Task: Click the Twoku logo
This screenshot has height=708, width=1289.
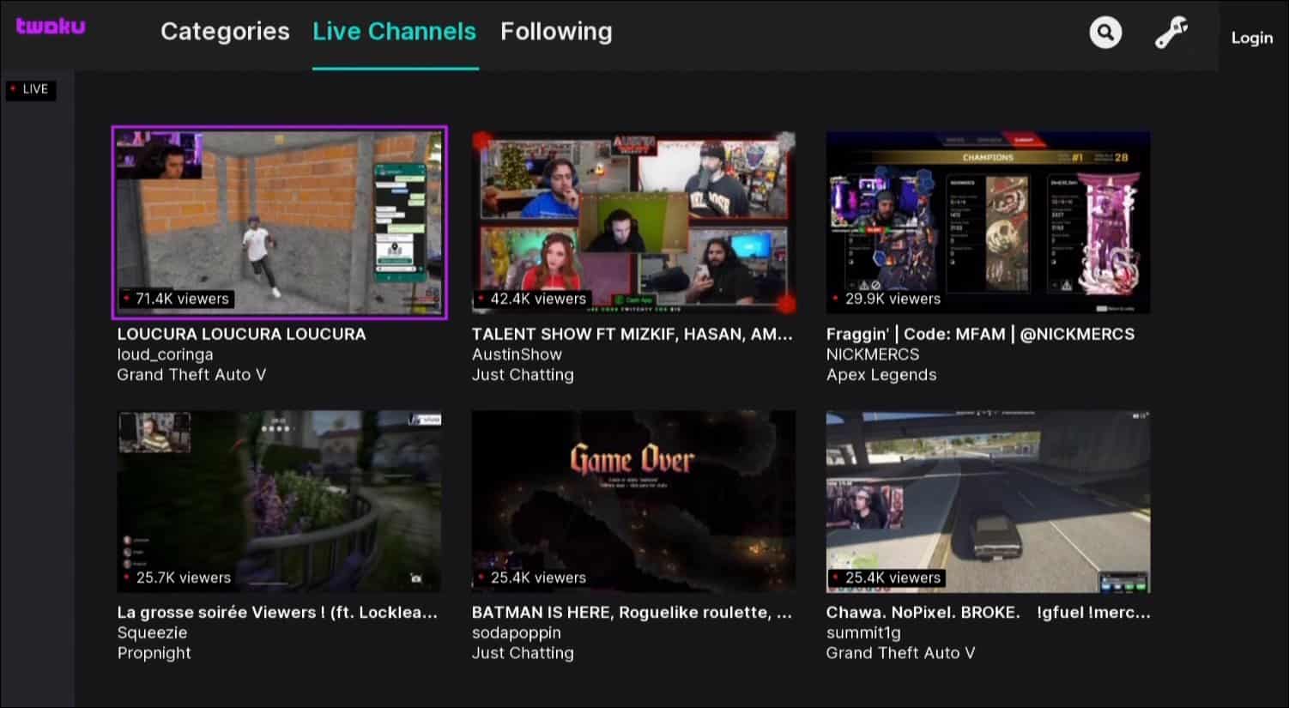Action: 51,26
